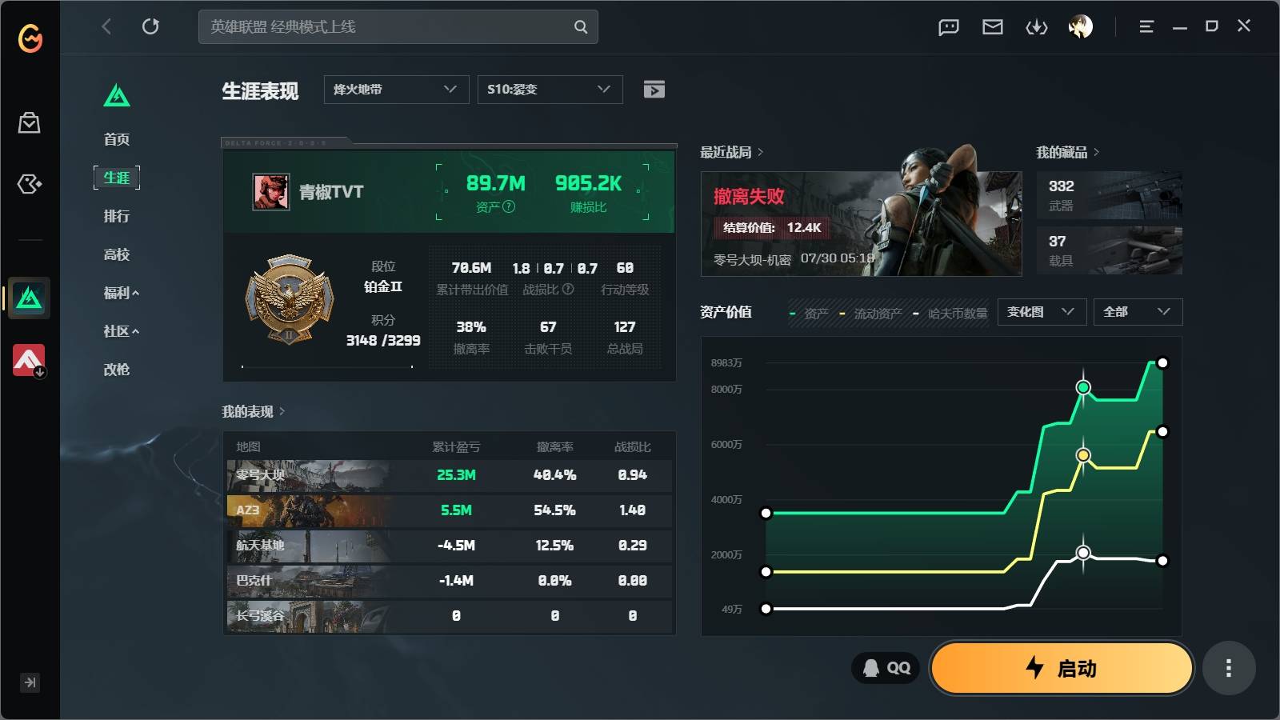Open the chat messages icon
This screenshot has width=1280, height=720.
click(x=949, y=27)
